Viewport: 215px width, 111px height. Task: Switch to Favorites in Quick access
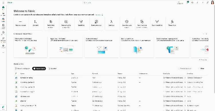click(52, 69)
